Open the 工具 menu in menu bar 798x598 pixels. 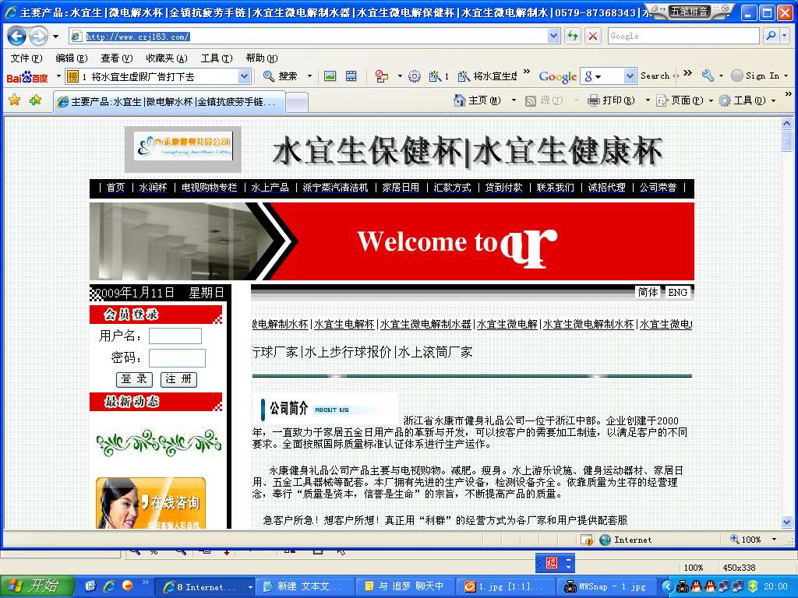(x=216, y=58)
